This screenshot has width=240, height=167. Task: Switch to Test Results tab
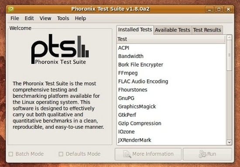207,30
